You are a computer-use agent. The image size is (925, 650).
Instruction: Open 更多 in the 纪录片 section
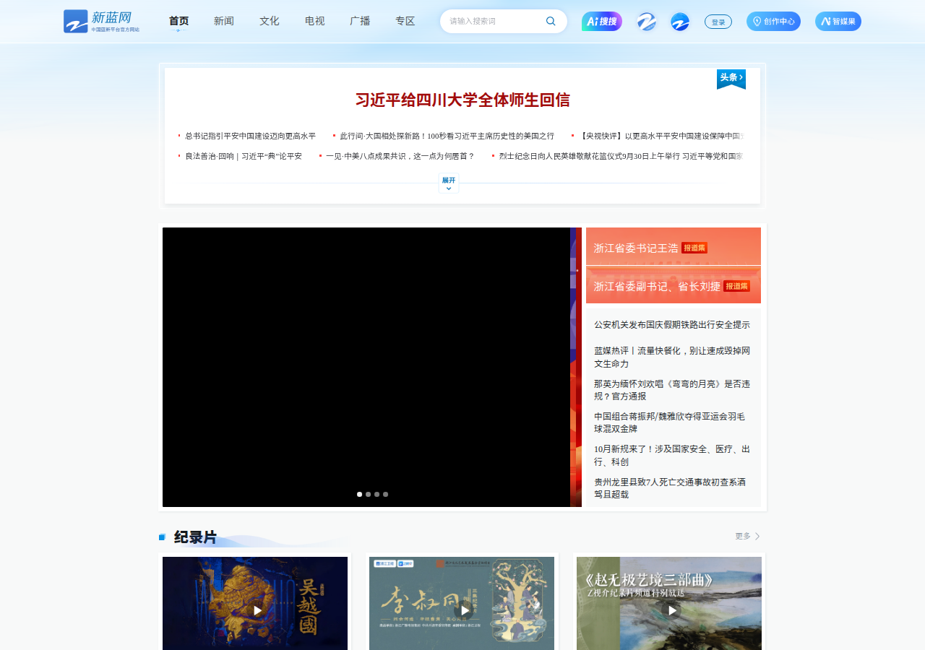[747, 536]
